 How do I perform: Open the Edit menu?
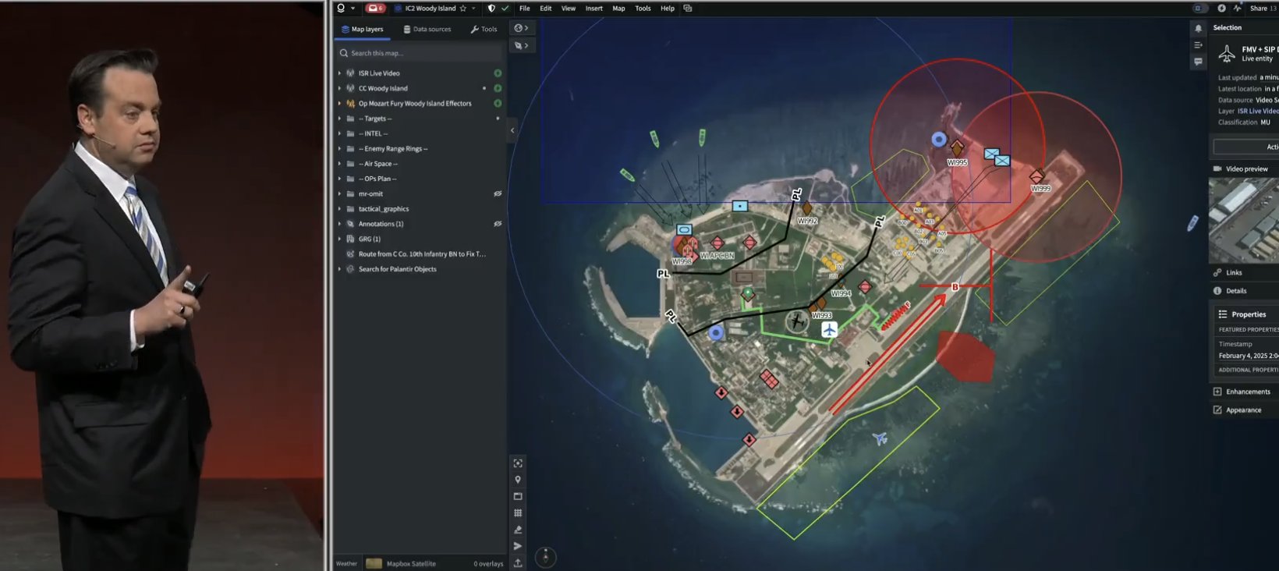point(546,9)
